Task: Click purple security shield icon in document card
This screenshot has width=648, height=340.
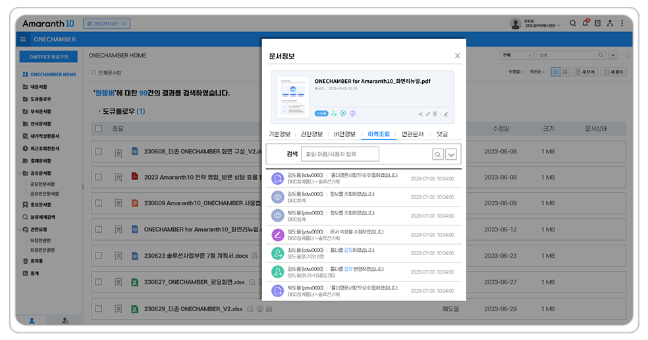Action: 352,114
